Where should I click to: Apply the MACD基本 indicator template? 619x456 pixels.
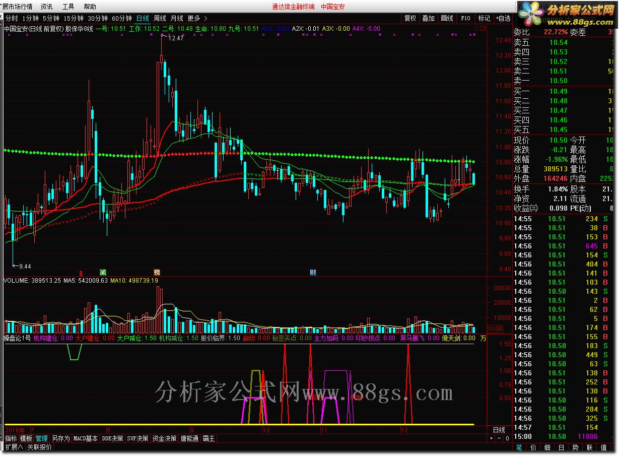(x=86, y=438)
